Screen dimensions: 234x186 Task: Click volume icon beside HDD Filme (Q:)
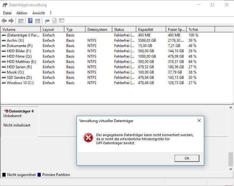pos(4,56)
